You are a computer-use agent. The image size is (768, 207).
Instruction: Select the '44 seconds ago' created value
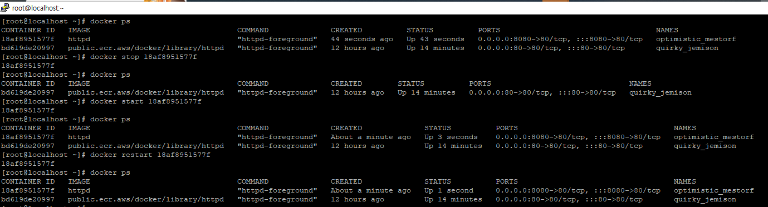pos(362,39)
